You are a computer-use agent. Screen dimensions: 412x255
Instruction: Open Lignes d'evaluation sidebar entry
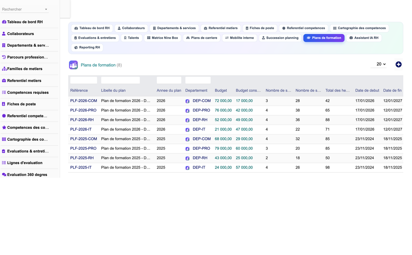pyautogui.click(x=29, y=163)
